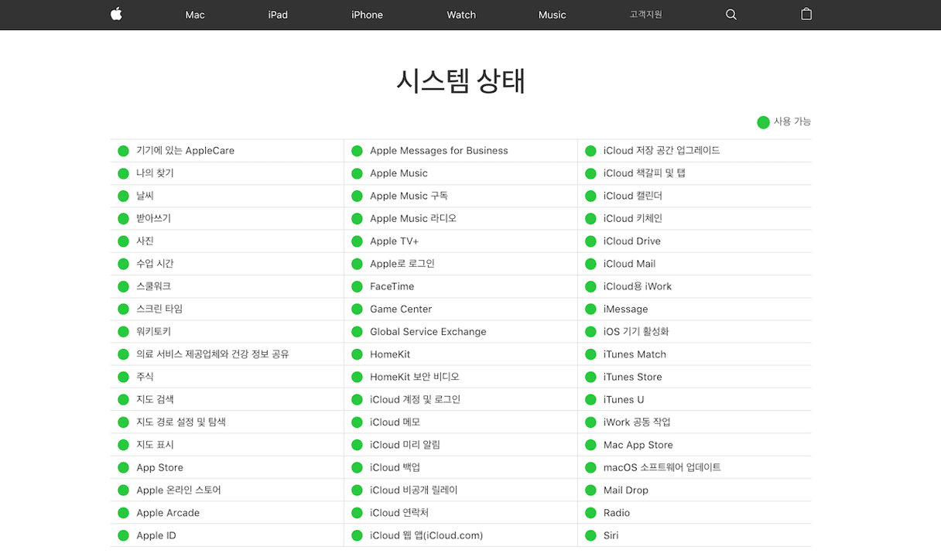Image resolution: width=941 pixels, height=557 pixels.
Task: Select iPhone in the top navigation
Action: point(367,15)
